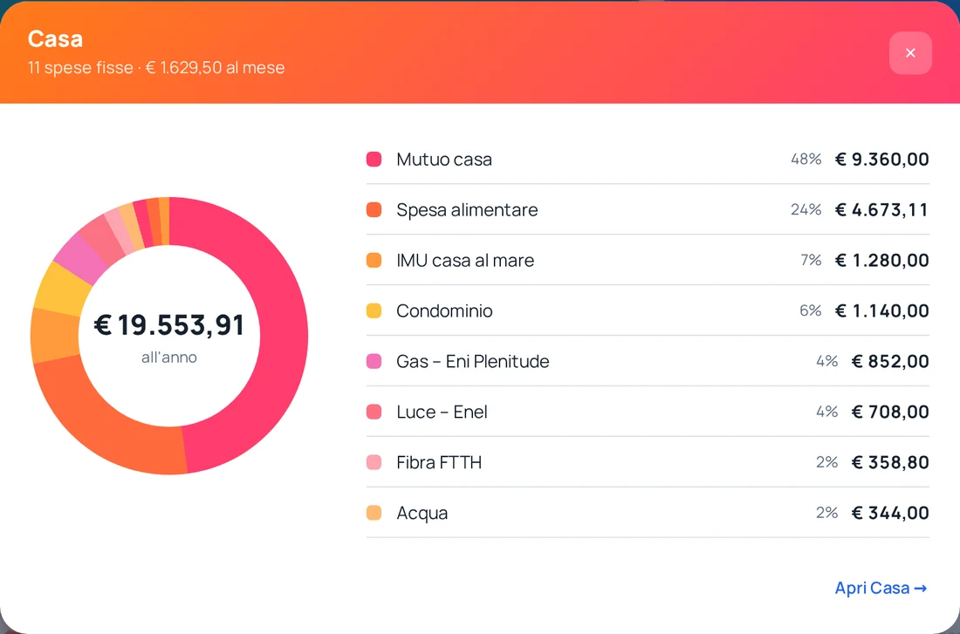Click the Mutuo casa legend color dot

tap(374, 159)
